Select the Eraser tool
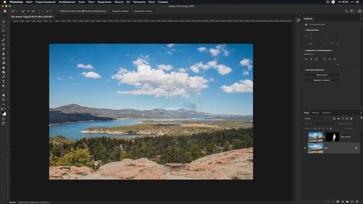363x204 pixels. click(3, 58)
